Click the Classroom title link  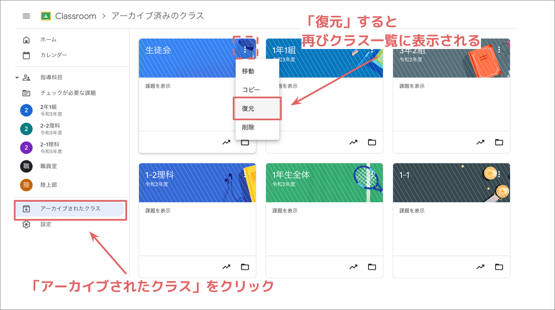coord(76,16)
